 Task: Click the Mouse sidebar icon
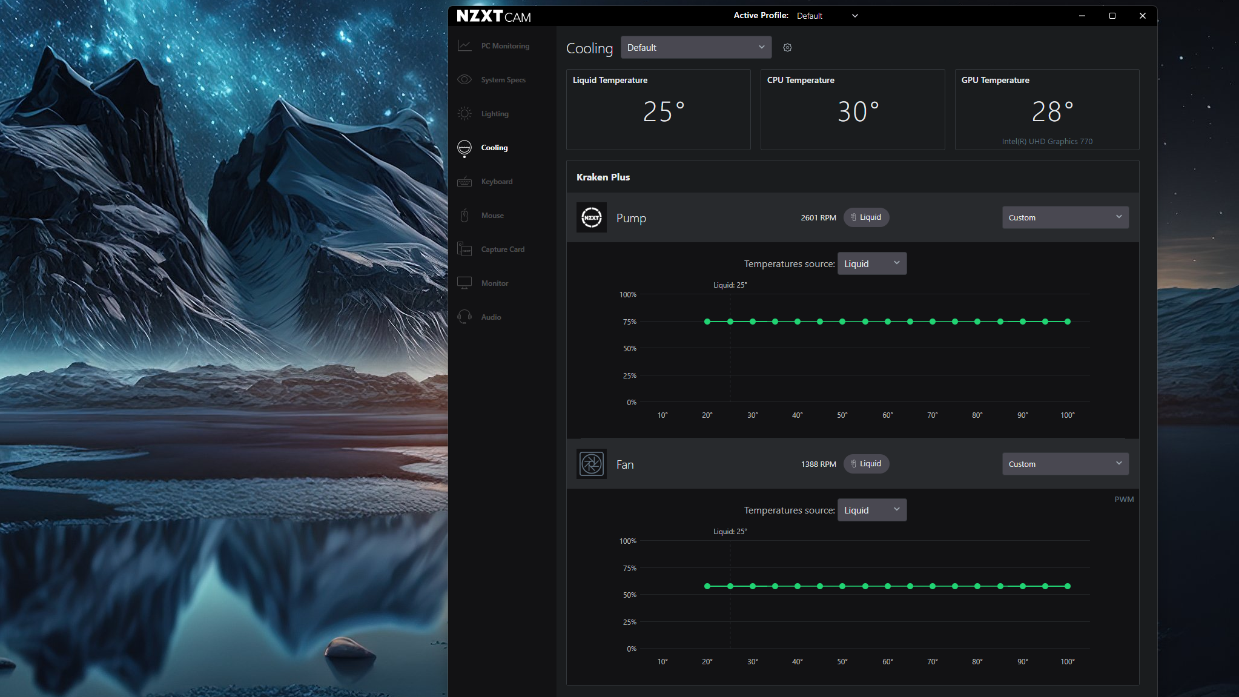(x=464, y=216)
